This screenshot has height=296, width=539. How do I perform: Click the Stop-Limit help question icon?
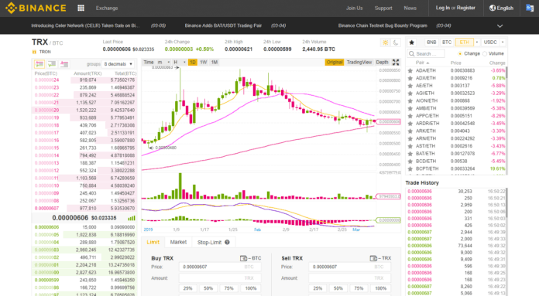tap(227, 242)
